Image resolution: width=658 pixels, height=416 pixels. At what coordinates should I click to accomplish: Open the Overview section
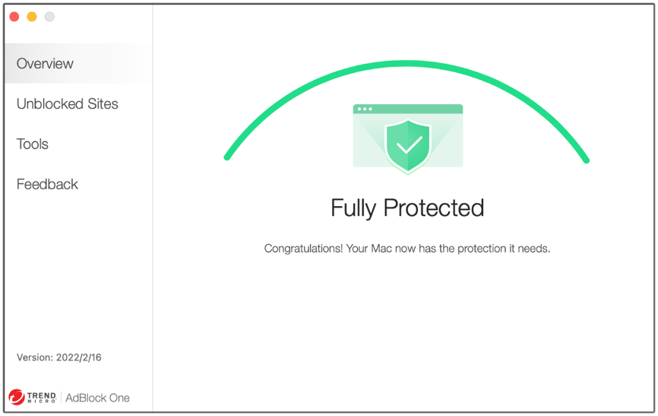pos(46,64)
